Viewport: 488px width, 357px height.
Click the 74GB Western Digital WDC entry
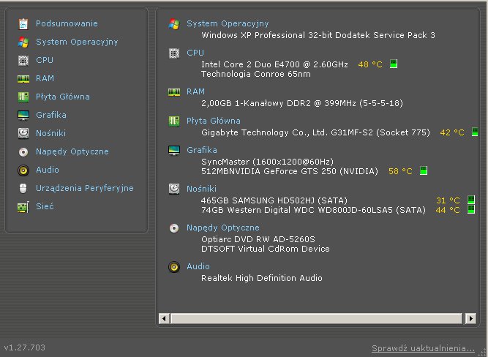click(x=313, y=210)
